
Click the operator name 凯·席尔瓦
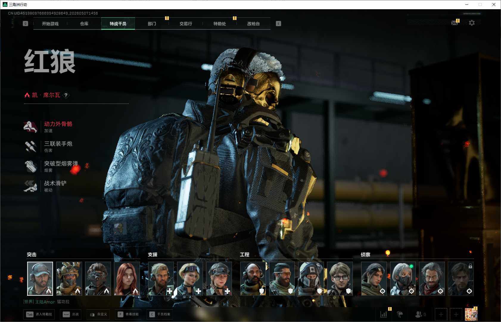point(46,95)
